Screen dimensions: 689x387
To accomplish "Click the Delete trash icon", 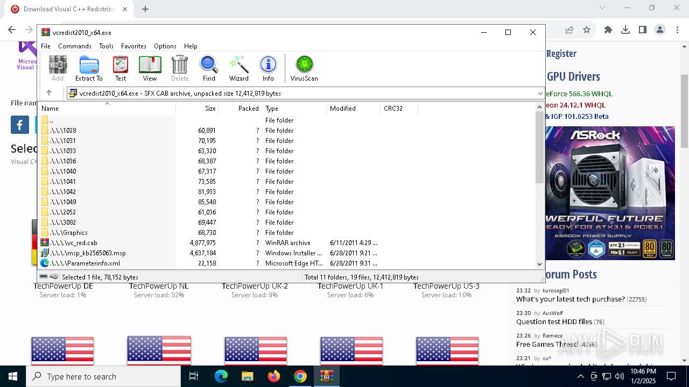I will [x=180, y=68].
